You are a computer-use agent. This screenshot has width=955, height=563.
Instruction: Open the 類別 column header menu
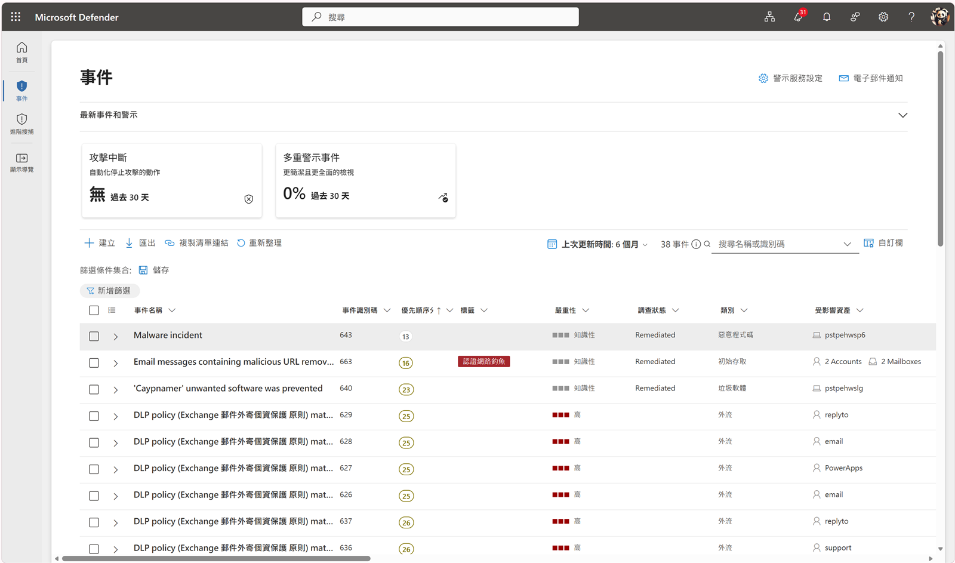(744, 310)
